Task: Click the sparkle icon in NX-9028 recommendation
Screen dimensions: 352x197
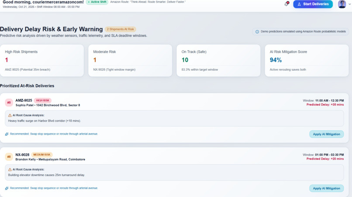Action: tap(7, 188)
